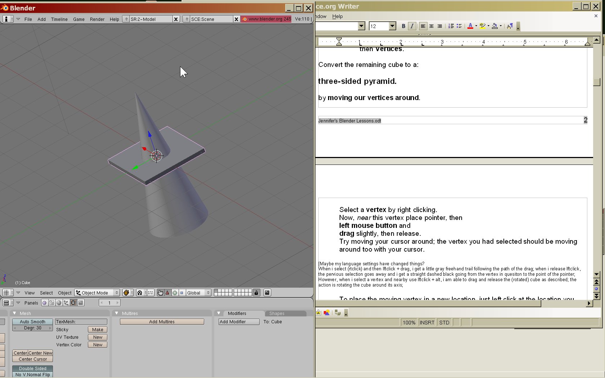Click first drawing icon in Writer bottom toolbar
The width and height of the screenshot is (605, 378).
point(318,312)
